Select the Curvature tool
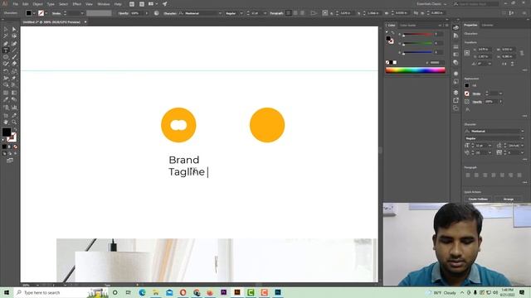 tap(14, 44)
